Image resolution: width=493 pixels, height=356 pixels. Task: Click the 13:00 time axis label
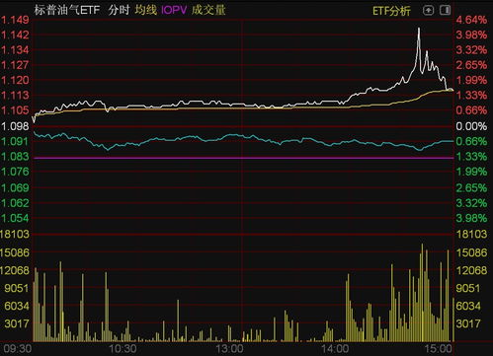(x=229, y=349)
